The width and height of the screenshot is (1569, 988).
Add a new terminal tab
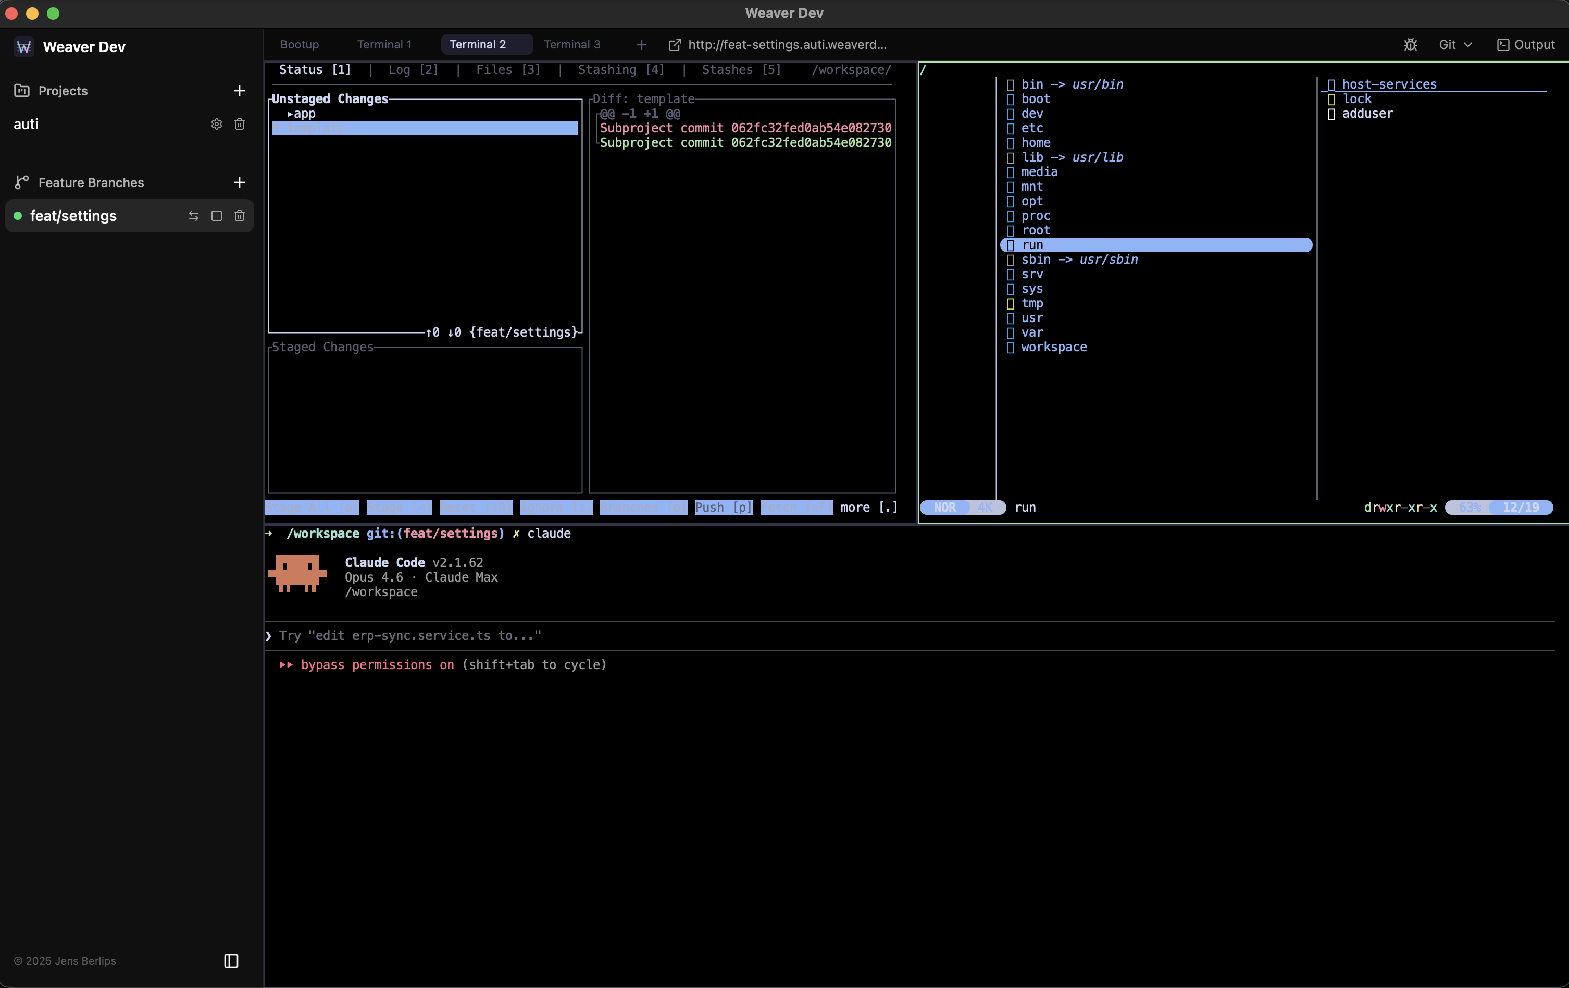641,44
